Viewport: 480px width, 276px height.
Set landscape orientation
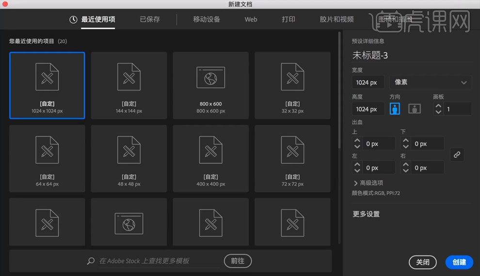click(415, 109)
